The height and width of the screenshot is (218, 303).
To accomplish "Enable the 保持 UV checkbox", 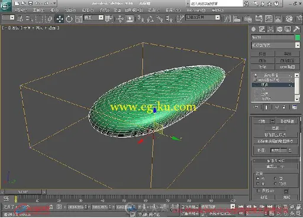I will point(259,191).
